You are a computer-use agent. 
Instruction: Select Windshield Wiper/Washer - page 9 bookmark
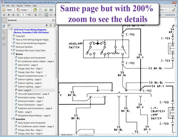click(34, 116)
